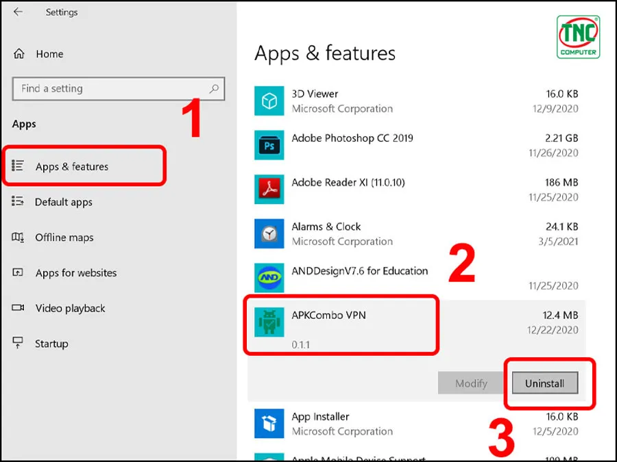Select the Alarms & Clock entry

pyautogui.click(x=326, y=227)
